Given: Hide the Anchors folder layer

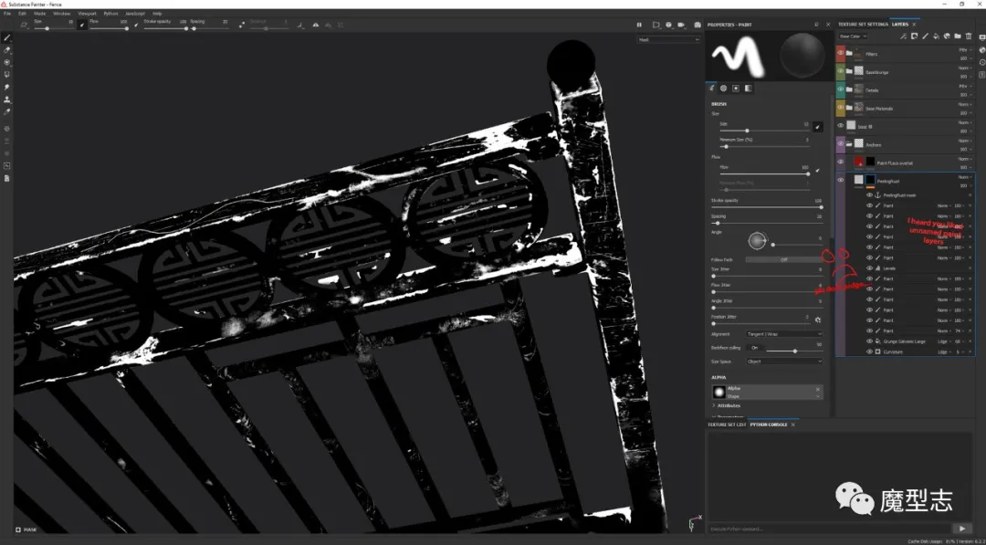Looking at the screenshot, I should coord(841,144).
